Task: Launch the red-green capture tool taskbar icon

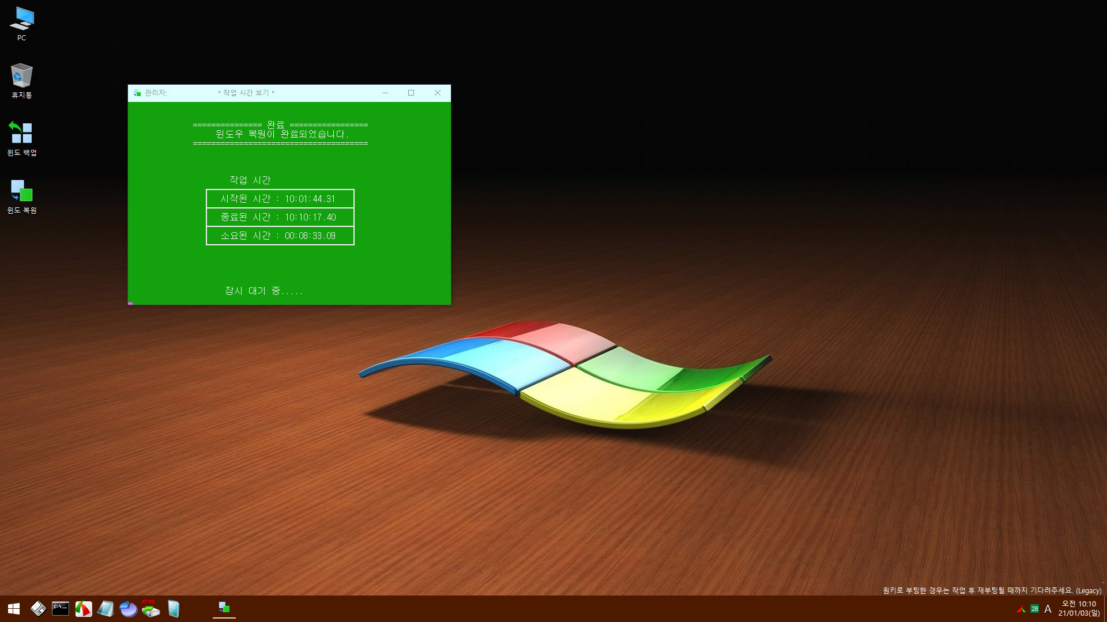Action: [x=84, y=609]
